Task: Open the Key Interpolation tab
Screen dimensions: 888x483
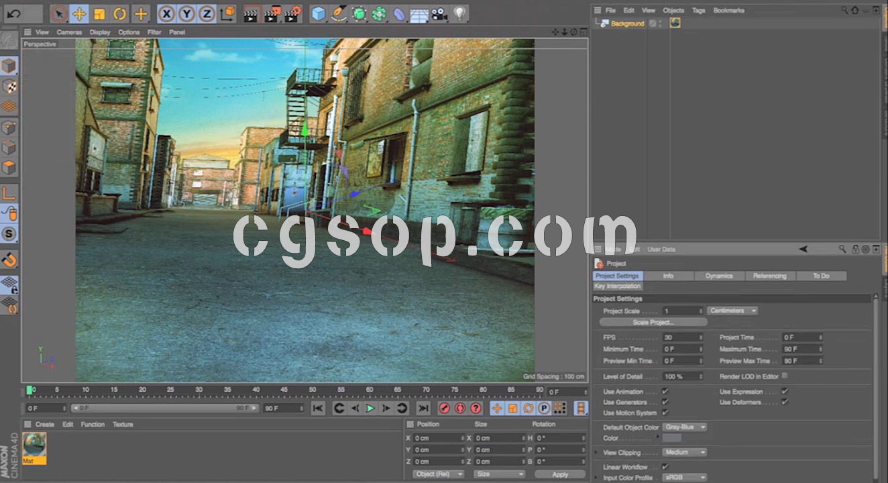Action: click(618, 286)
